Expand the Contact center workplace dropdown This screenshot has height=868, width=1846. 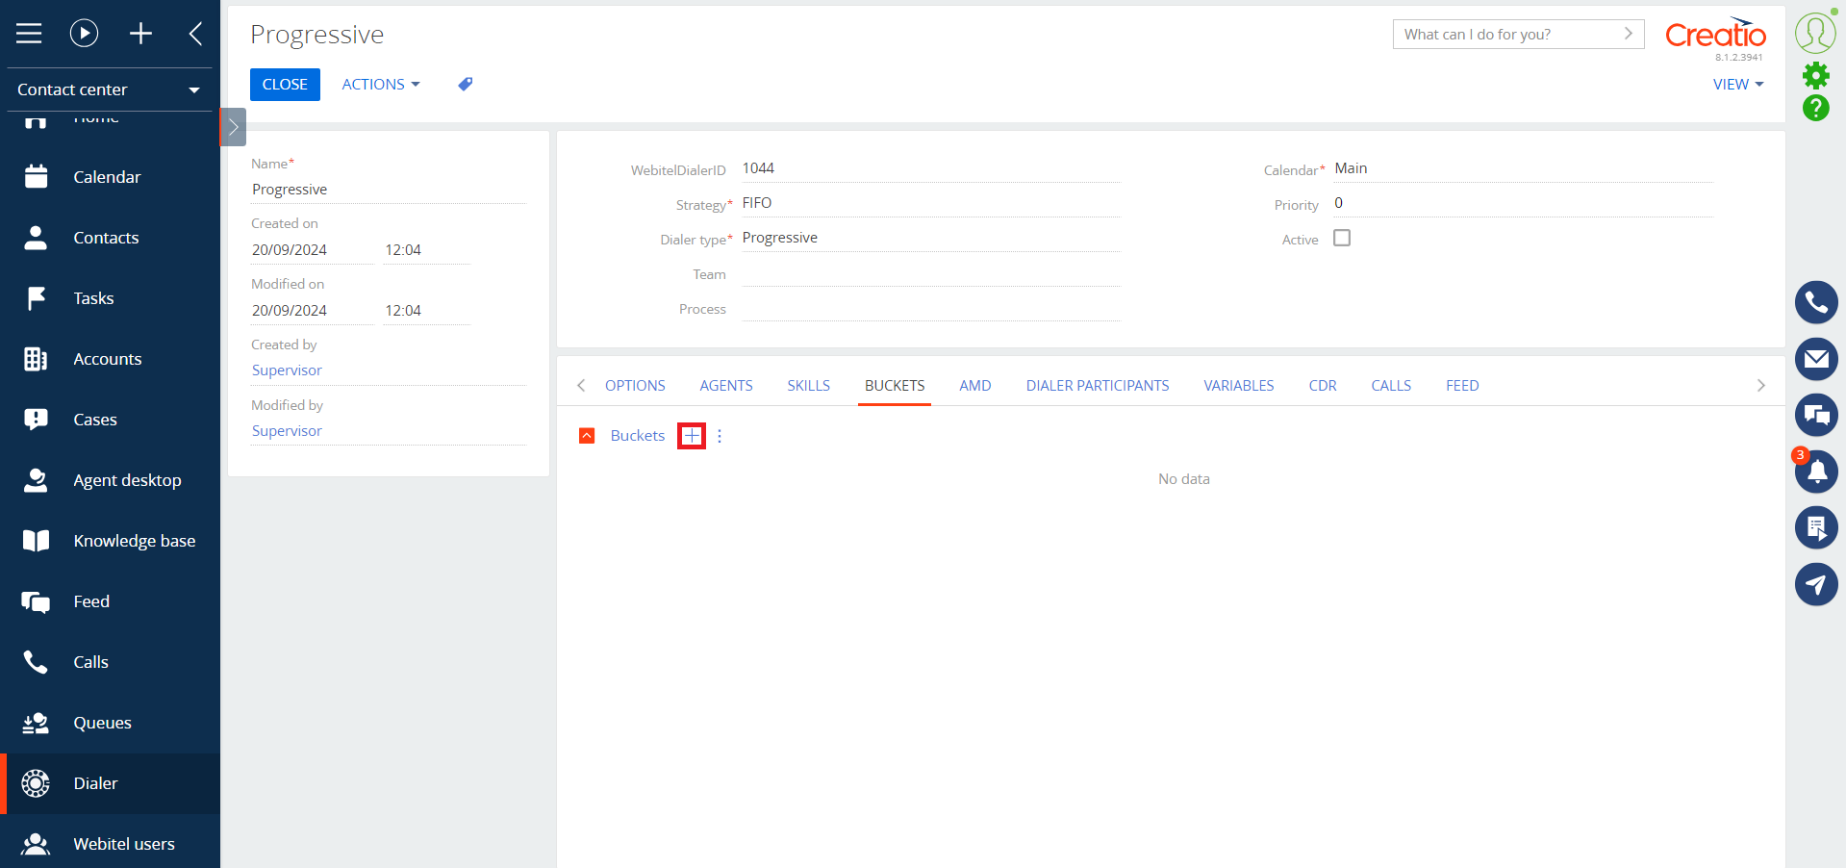coord(110,89)
